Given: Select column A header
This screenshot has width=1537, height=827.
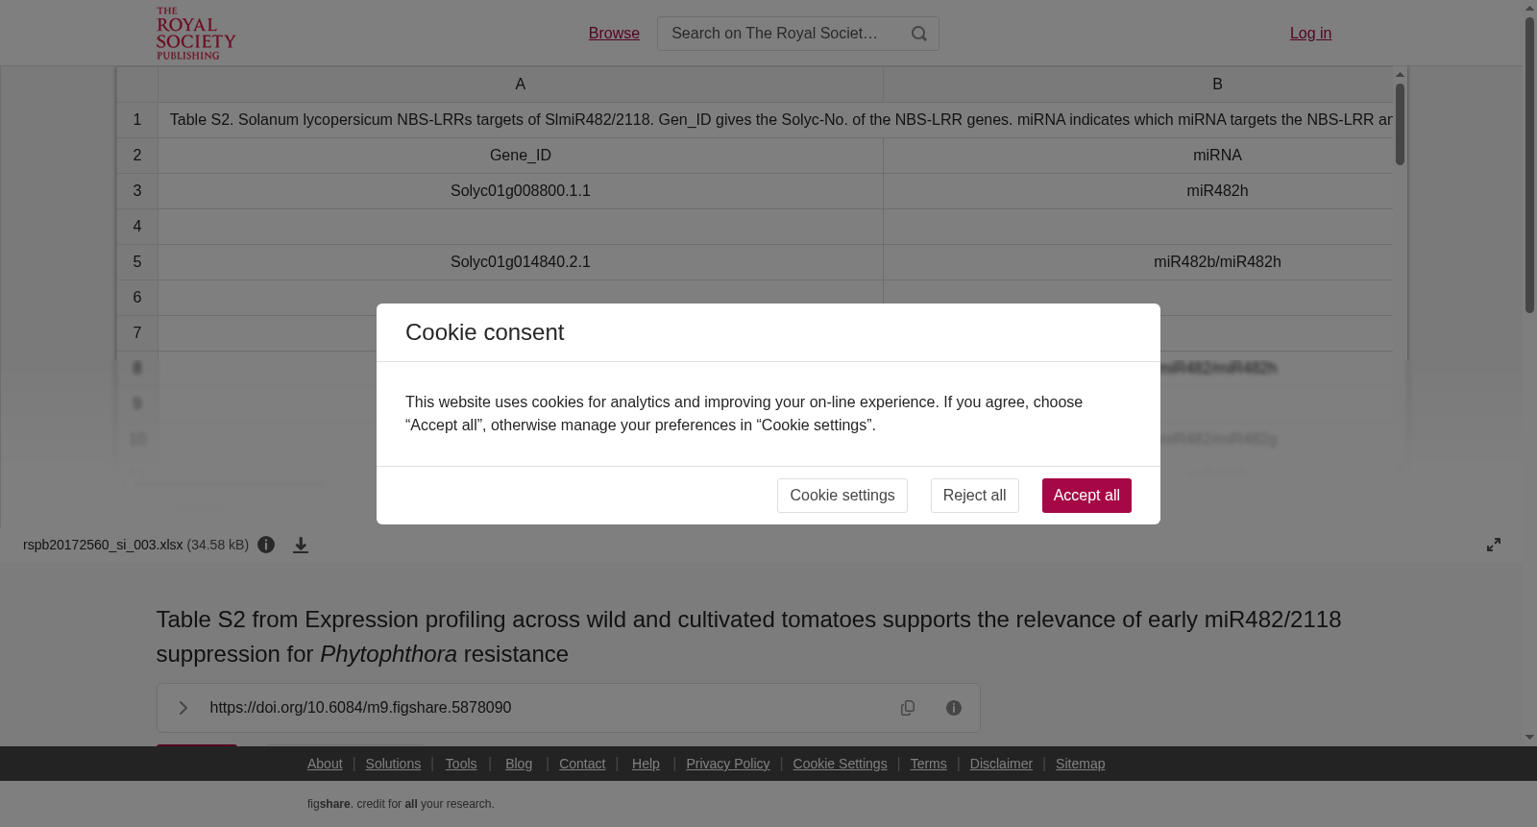Looking at the screenshot, I should (521, 85).
